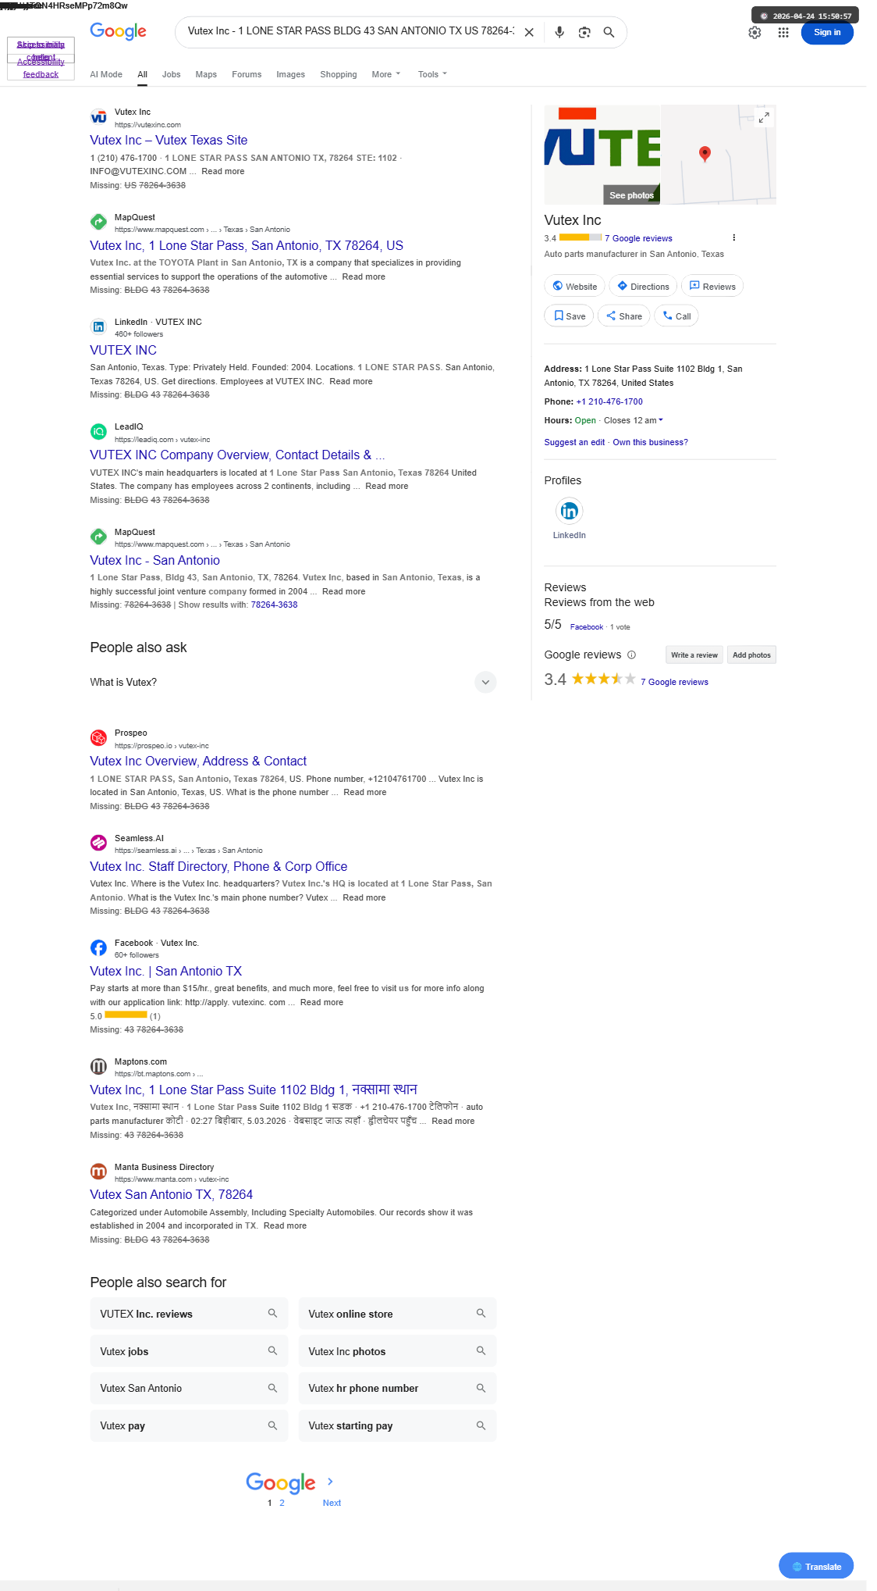This screenshot has width=877, height=1591.
Task: Open quick settings gear icon
Action: [755, 32]
